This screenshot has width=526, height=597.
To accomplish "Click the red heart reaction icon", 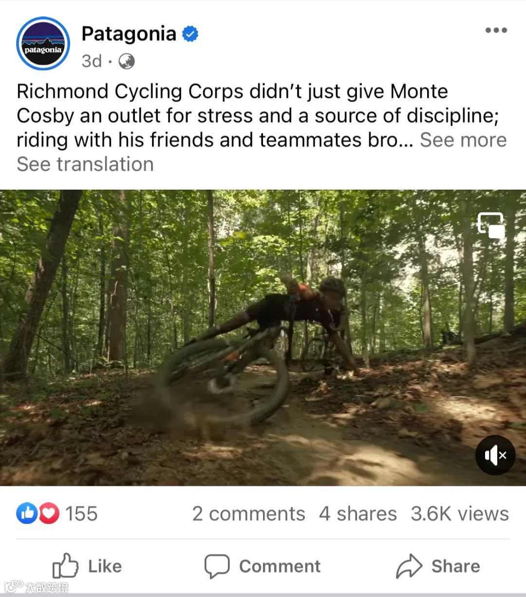I will click(49, 514).
